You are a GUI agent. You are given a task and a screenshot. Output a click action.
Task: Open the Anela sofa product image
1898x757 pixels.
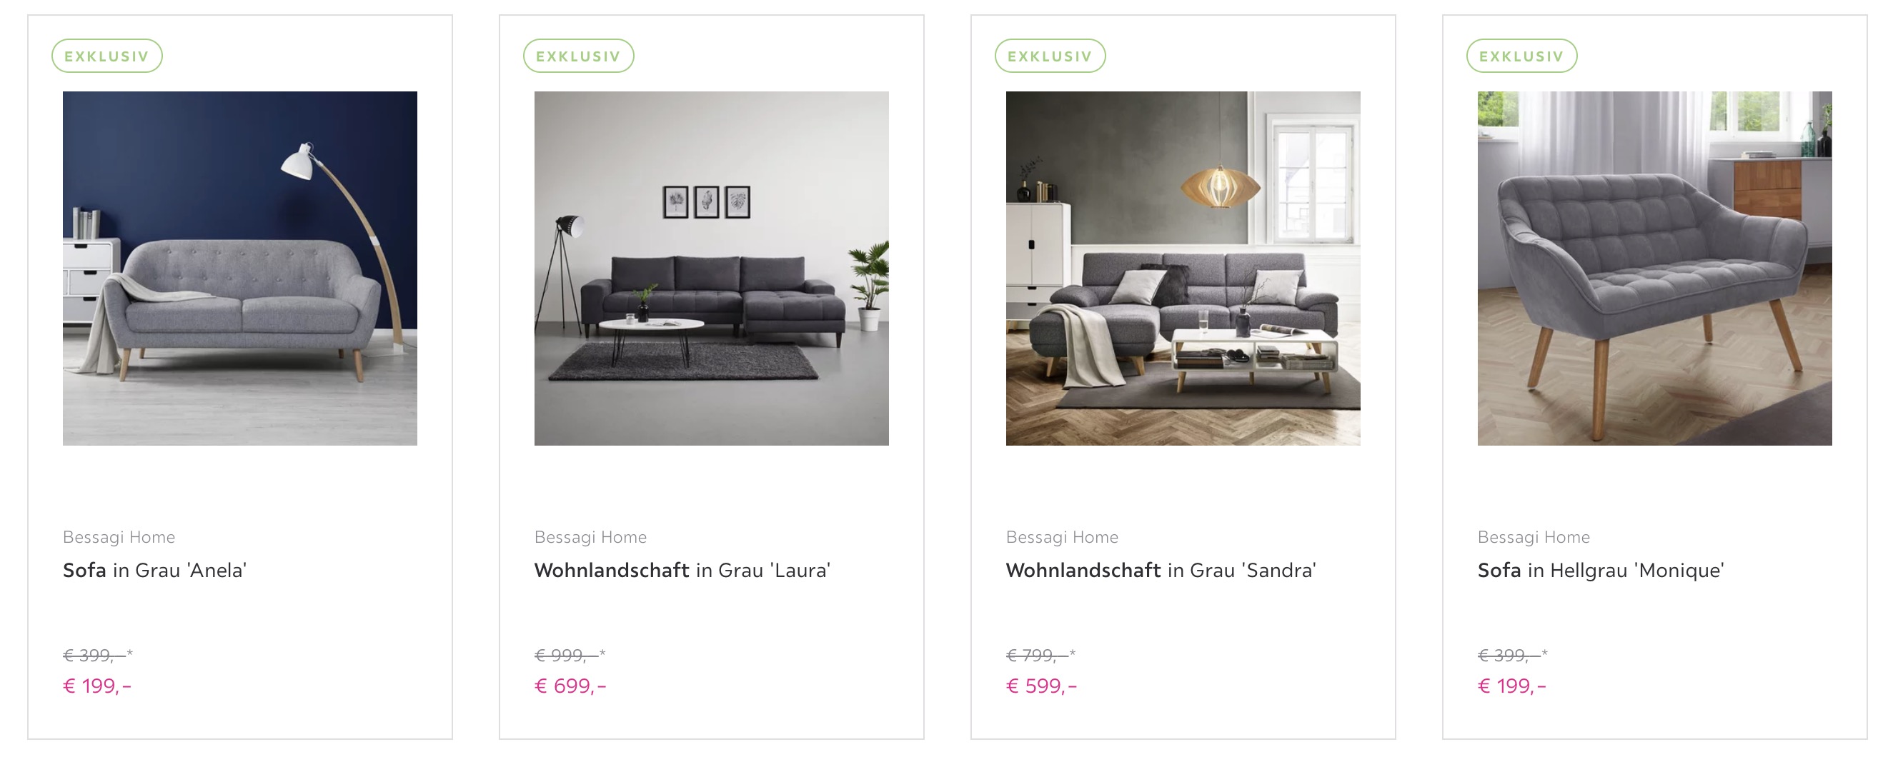[x=239, y=268]
